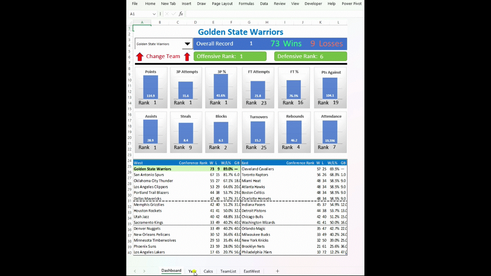The width and height of the screenshot is (491, 276).
Task: Click the 3P % chart card
Action: [x=221, y=87]
